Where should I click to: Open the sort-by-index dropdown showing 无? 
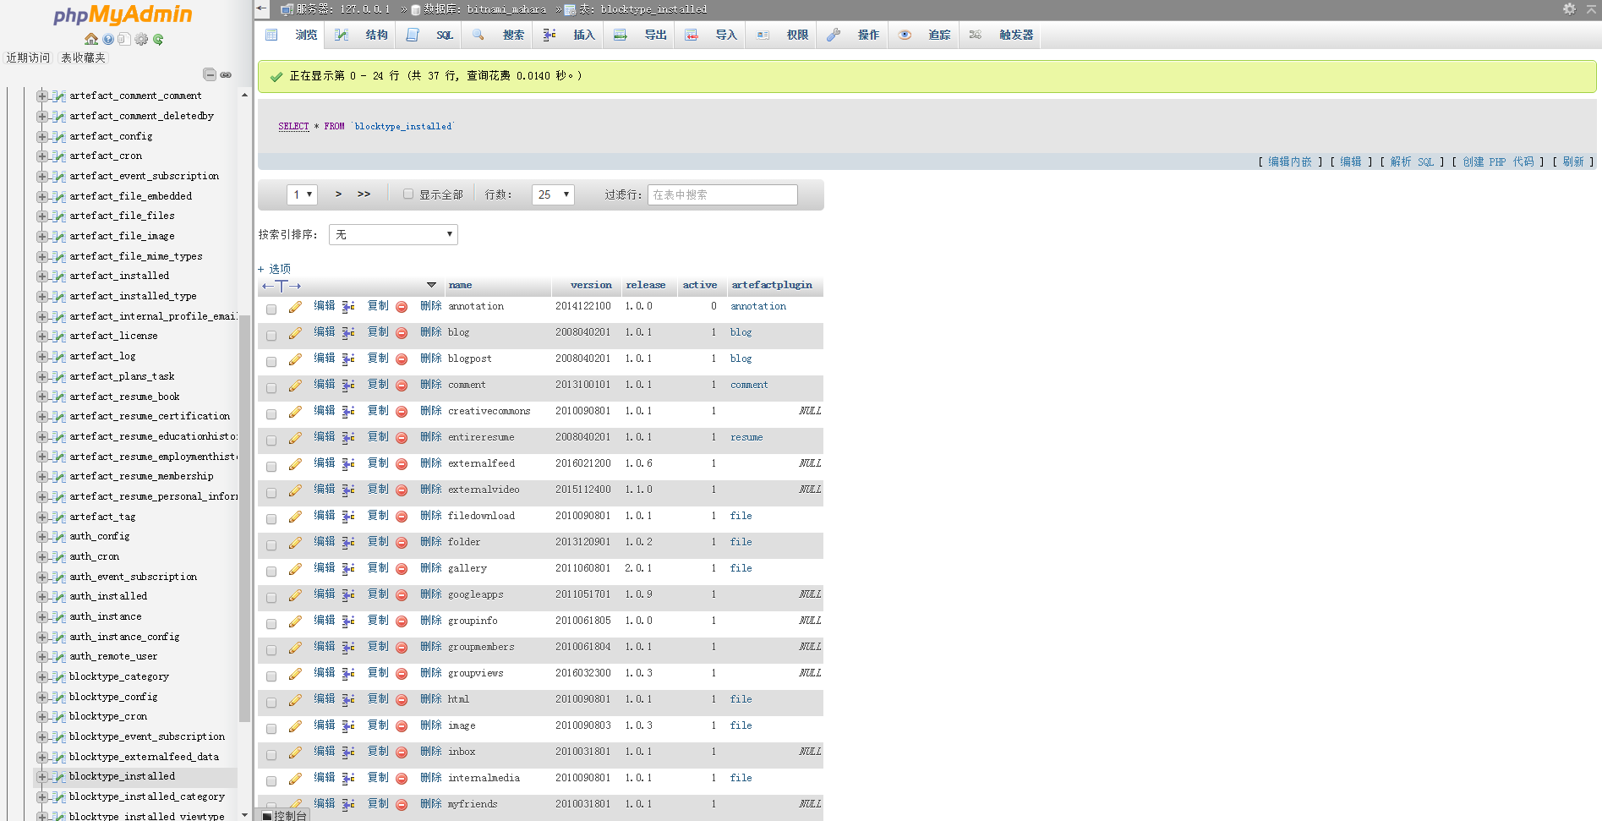point(393,234)
